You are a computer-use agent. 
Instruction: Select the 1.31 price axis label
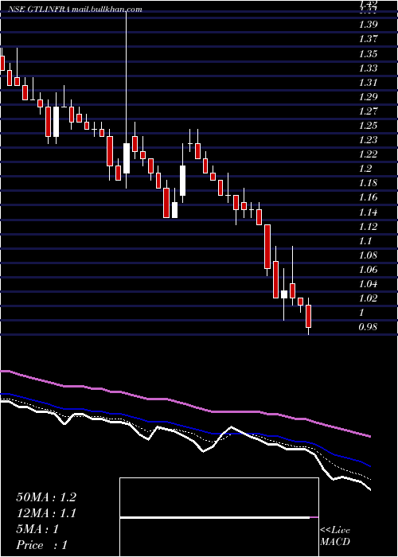coord(368,83)
